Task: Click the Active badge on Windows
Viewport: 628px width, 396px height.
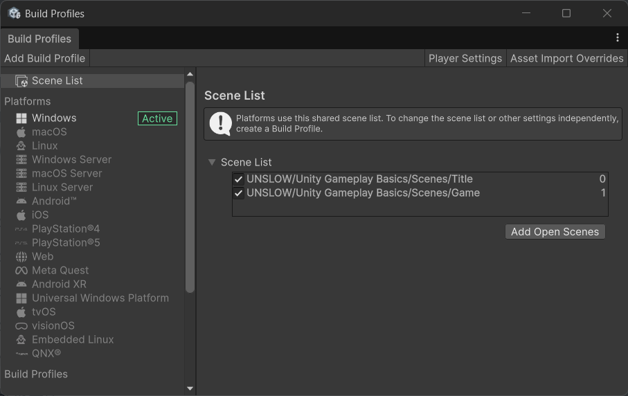Action: point(157,118)
